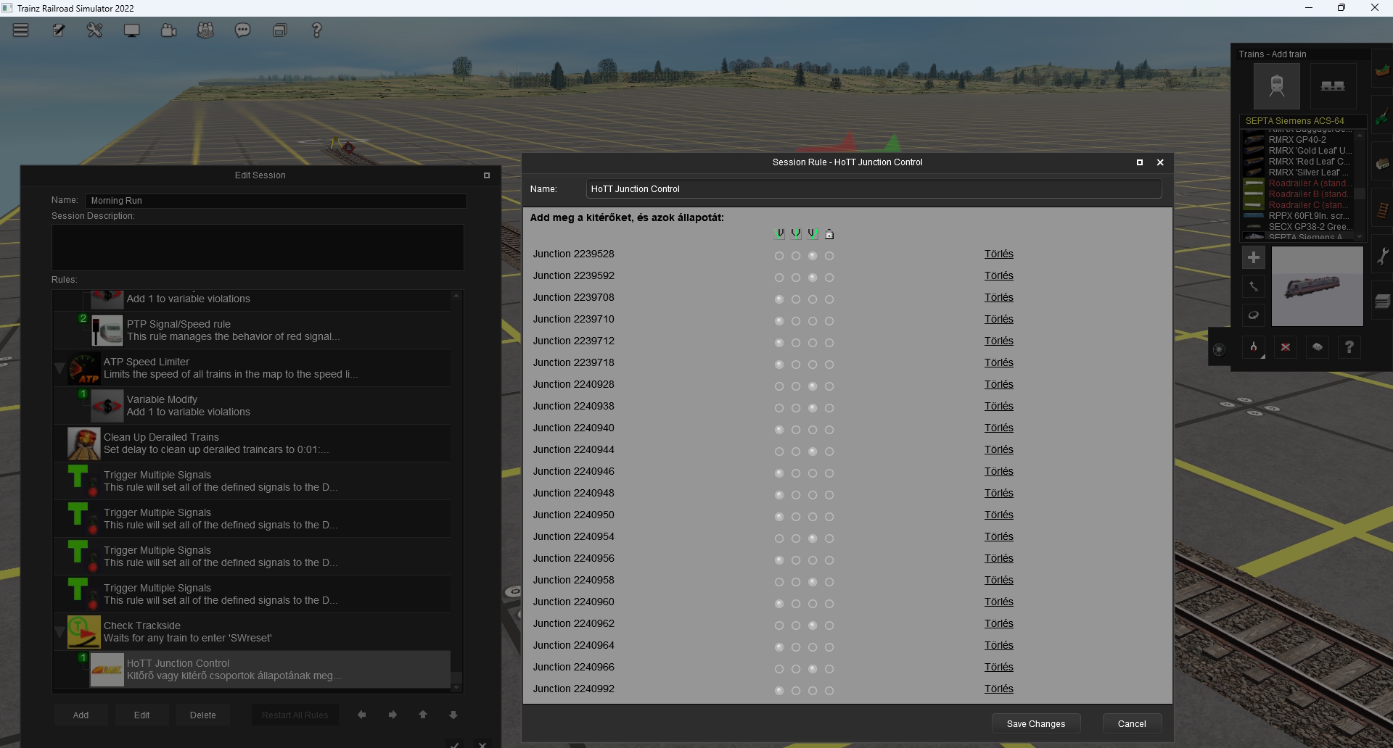Click Add button in Edit Session
The width and height of the screenshot is (1393, 748).
coord(81,715)
